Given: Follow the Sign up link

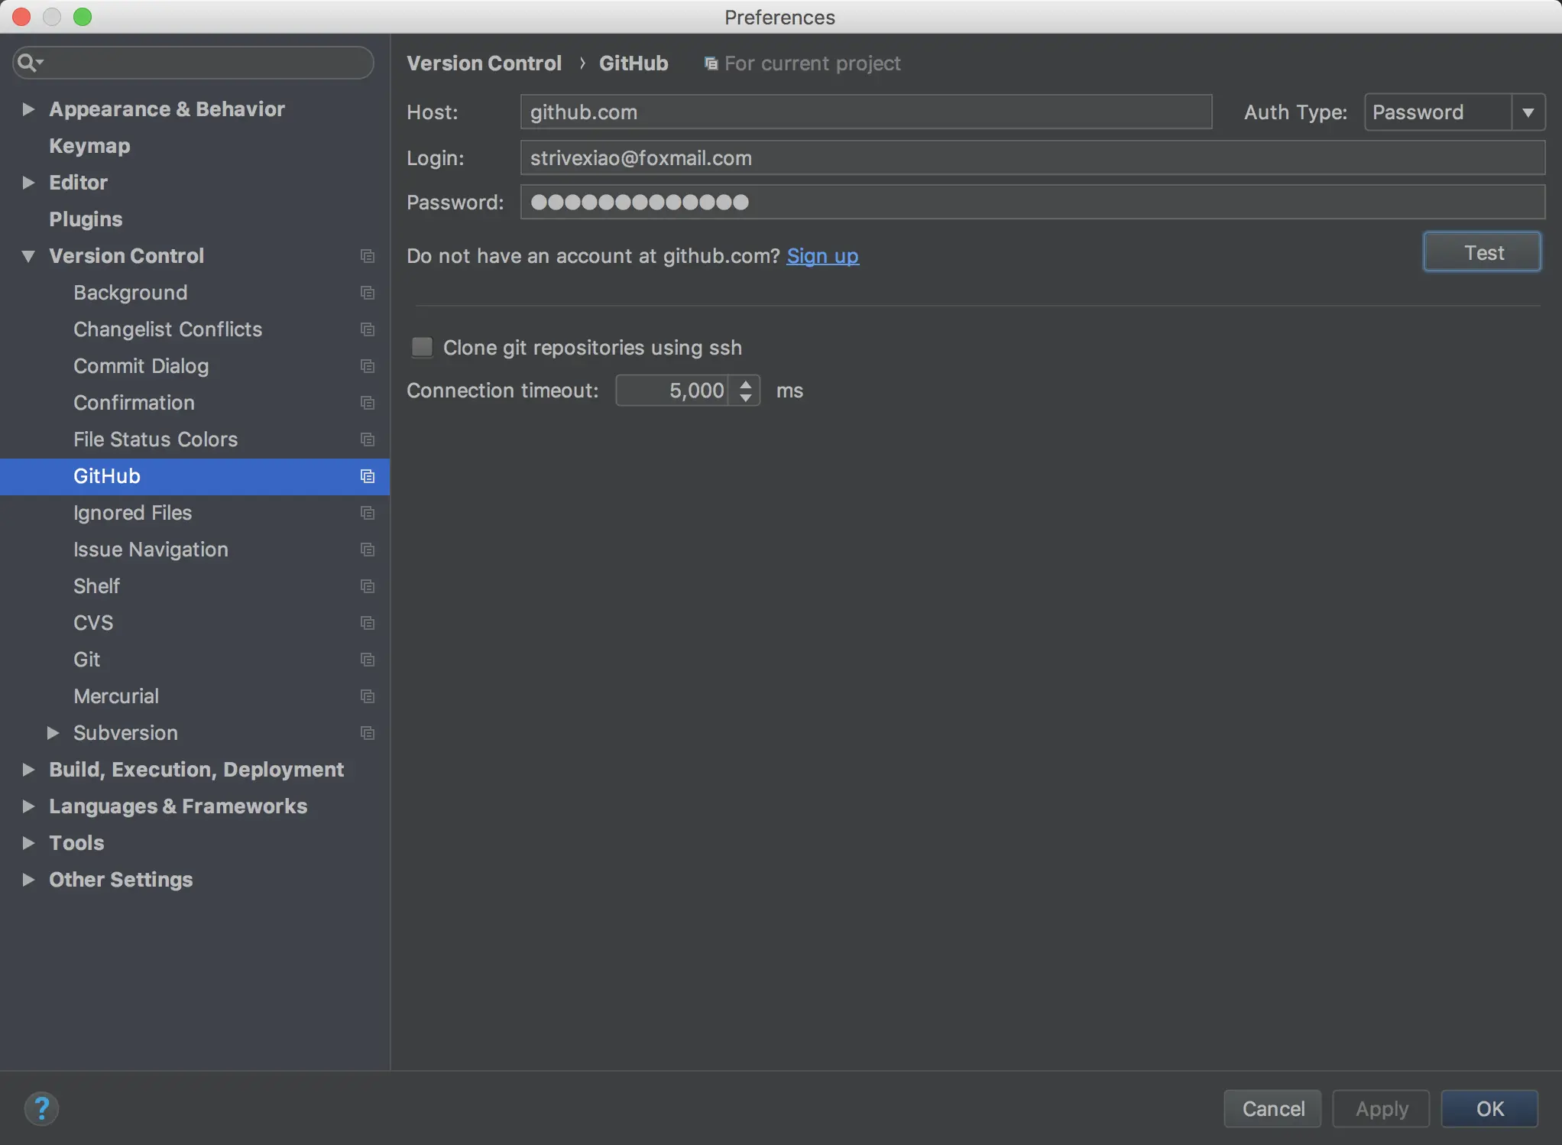Looking at the screenshot, I should coord(822,256).
